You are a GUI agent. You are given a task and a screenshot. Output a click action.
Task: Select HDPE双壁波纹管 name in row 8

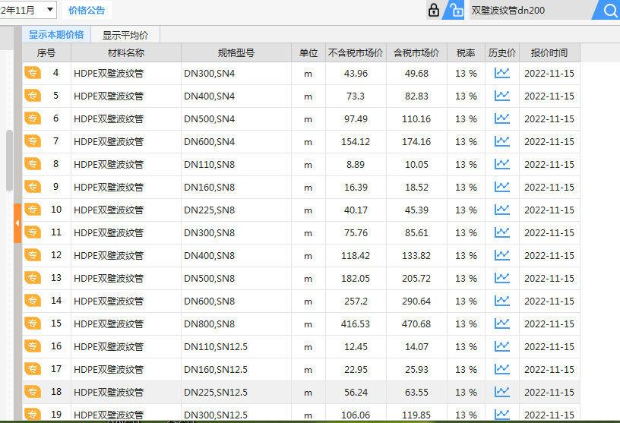click(109, 165)
